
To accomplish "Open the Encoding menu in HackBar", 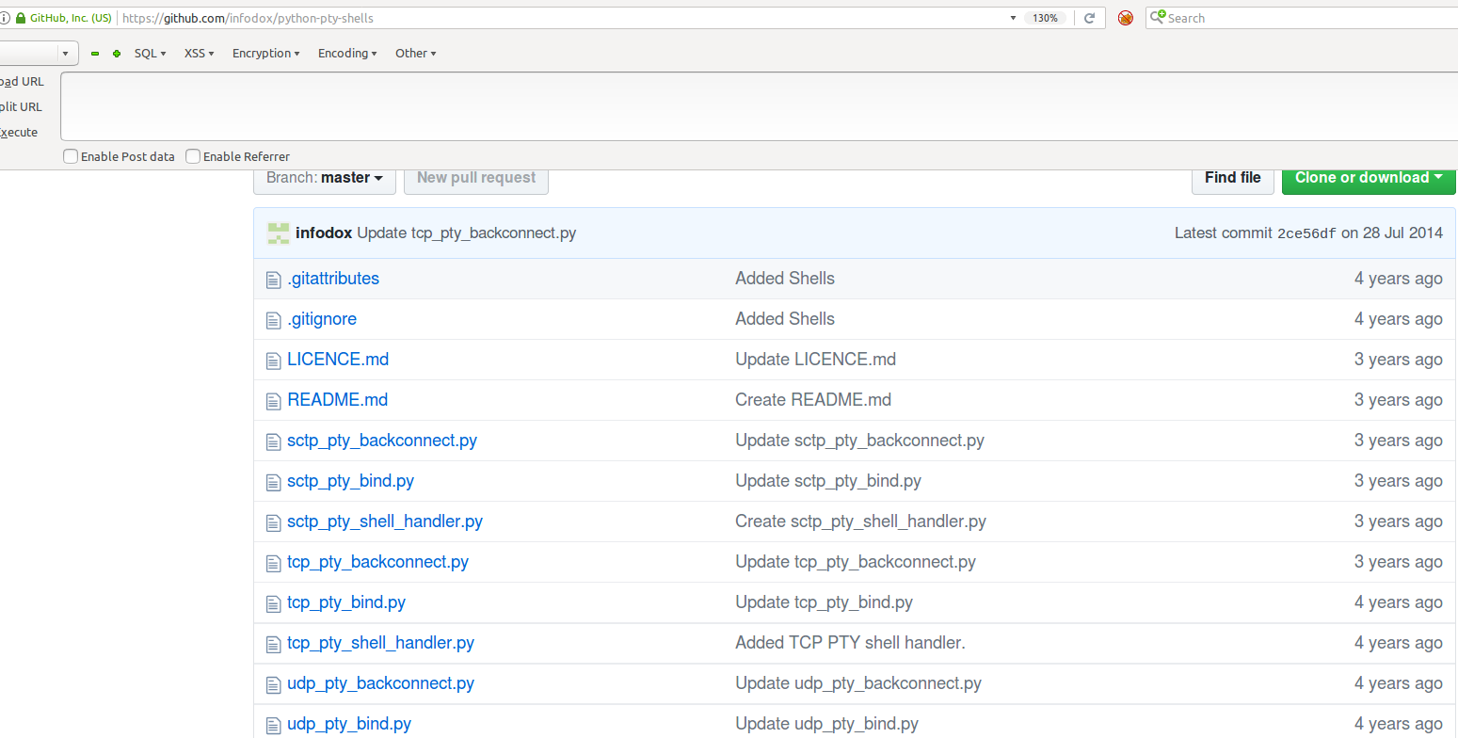I will (346, 54).
